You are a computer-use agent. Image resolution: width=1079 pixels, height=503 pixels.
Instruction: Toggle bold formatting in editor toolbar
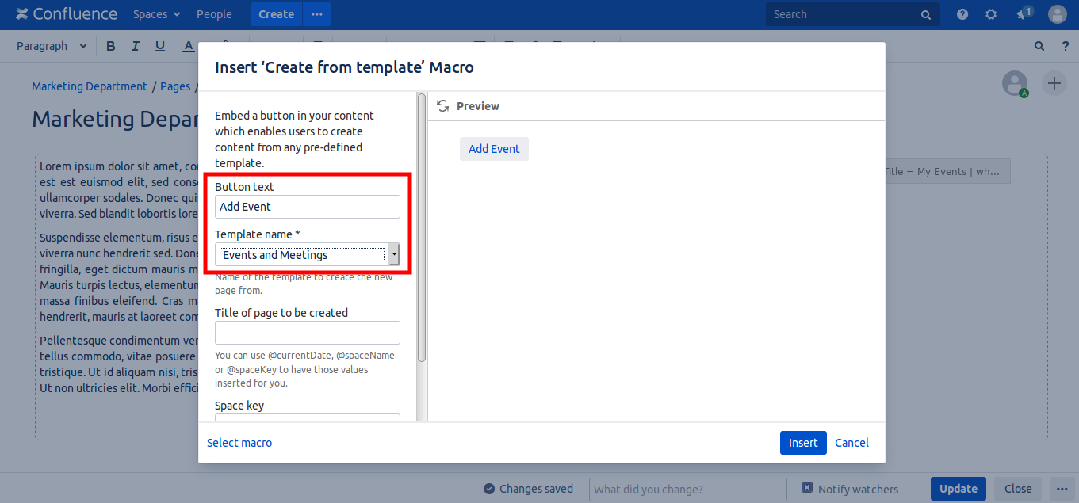[x=111, y=46]
